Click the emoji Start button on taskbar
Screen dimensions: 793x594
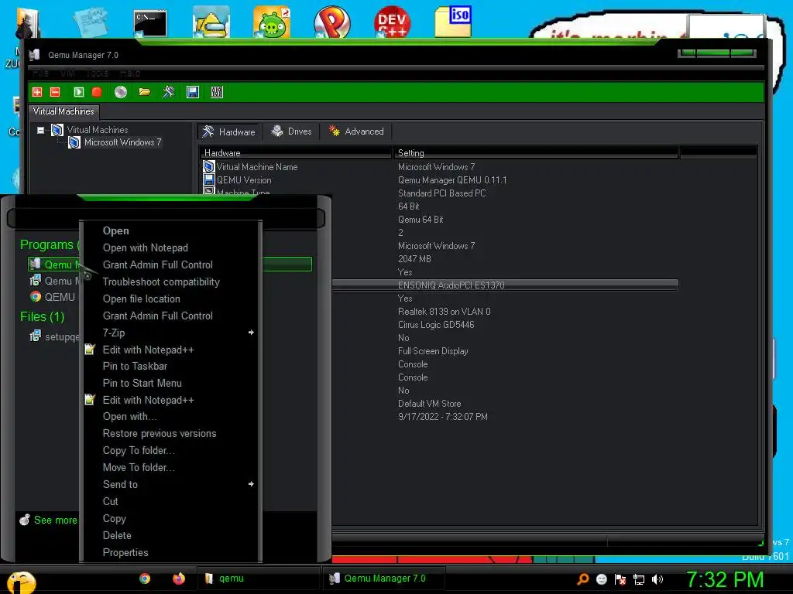(21, 582)
